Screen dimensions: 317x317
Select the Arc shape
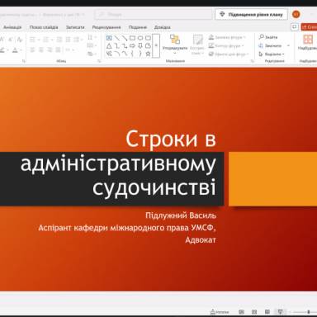pos(117,54)
